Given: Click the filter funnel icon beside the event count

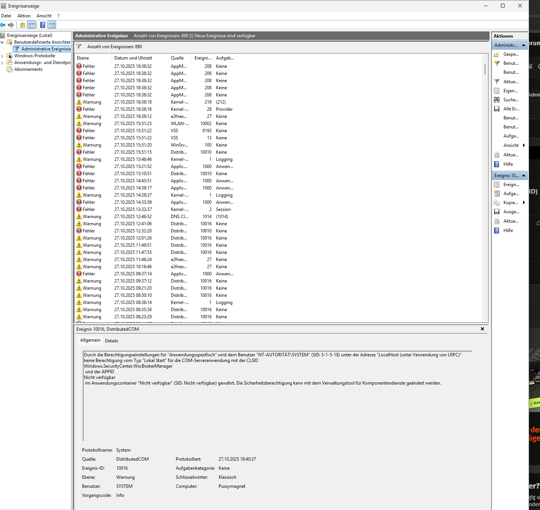Looking at the screenshot, I should tap(79, 47).
